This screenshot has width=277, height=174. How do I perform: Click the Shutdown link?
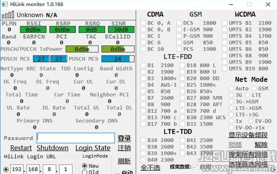click(52, 148)
